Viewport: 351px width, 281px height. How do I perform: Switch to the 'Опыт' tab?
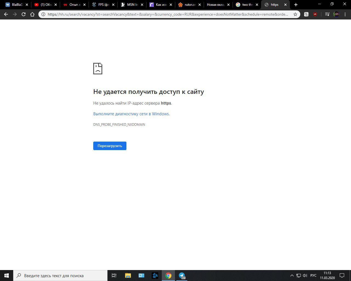74,5
